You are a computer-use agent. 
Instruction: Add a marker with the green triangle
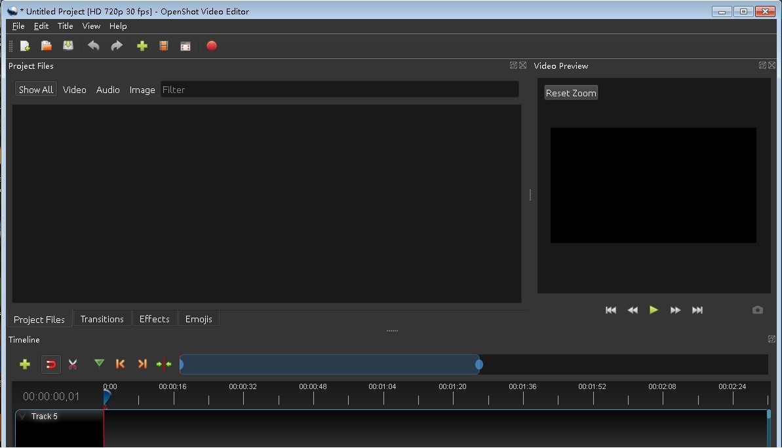pos(99,364)
